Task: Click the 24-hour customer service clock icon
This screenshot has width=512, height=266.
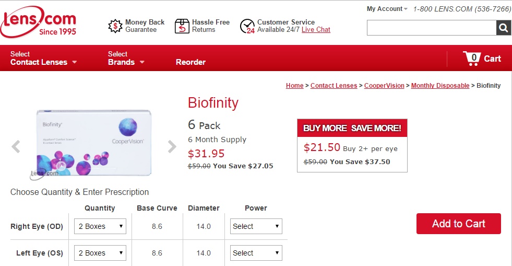Action: [247, 26]
